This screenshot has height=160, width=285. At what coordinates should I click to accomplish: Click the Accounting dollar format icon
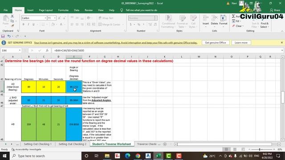(x=130, y=24)
